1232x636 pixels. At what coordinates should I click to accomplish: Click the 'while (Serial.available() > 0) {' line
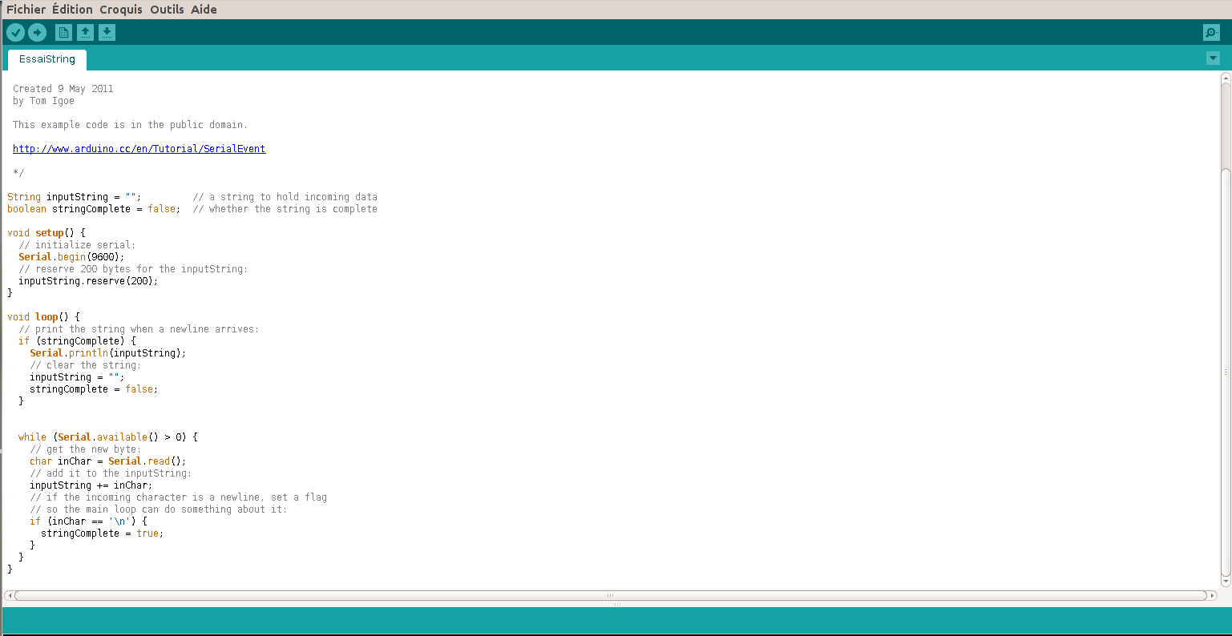pos(107,437)
